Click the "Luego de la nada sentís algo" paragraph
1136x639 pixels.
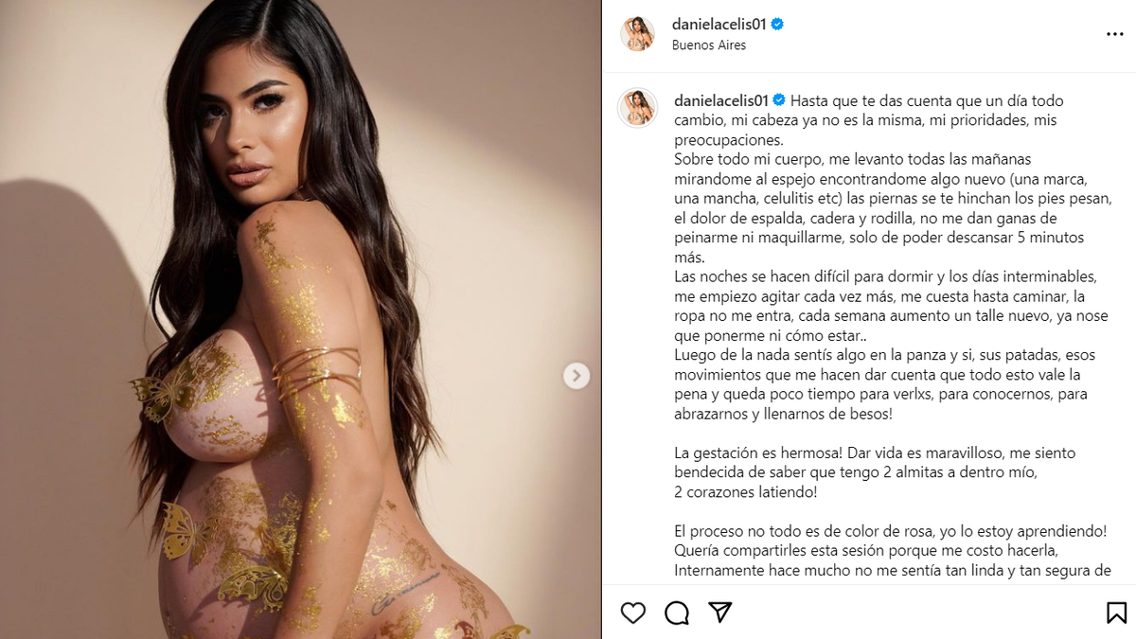click(885, 384)
